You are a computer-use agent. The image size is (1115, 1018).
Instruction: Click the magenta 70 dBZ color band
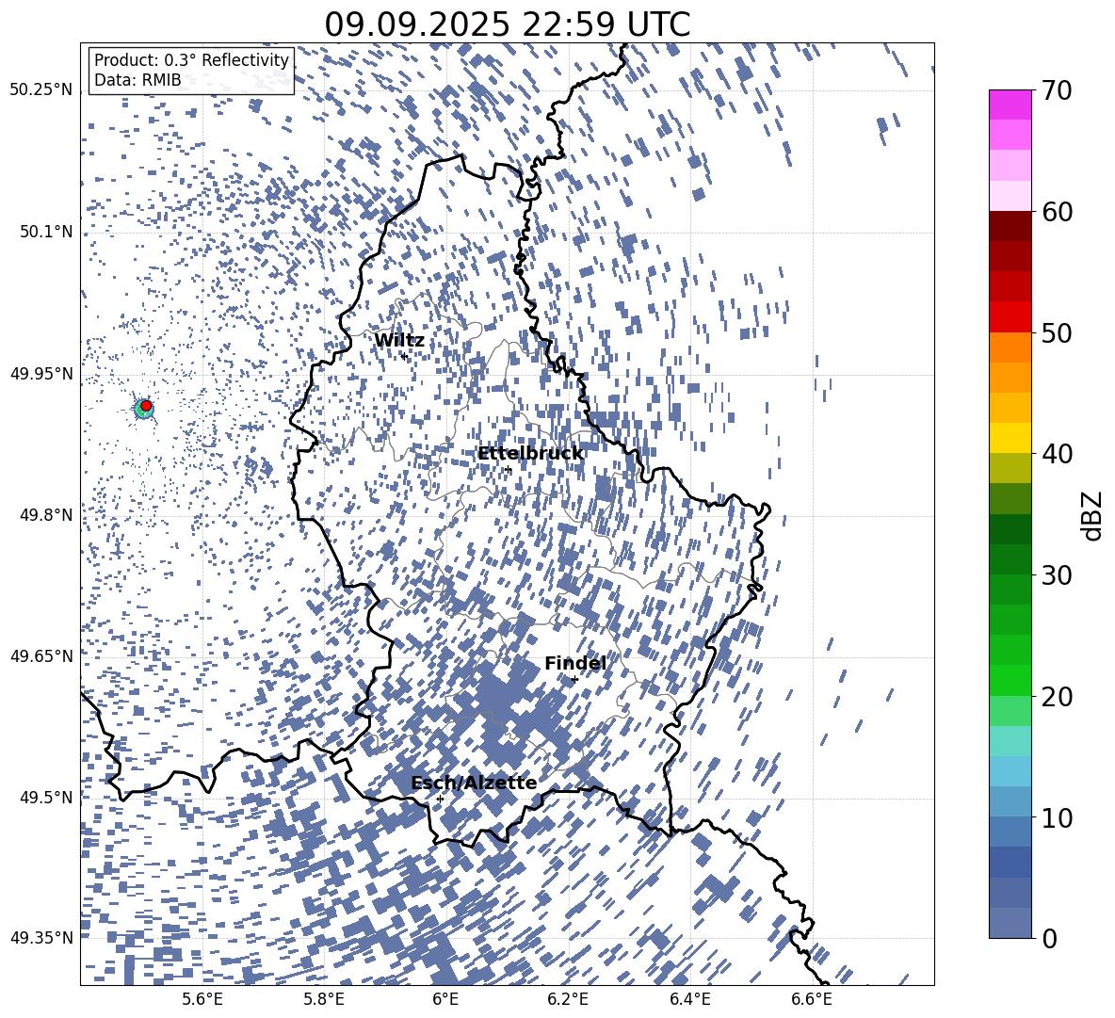(x=1010, y=105)
